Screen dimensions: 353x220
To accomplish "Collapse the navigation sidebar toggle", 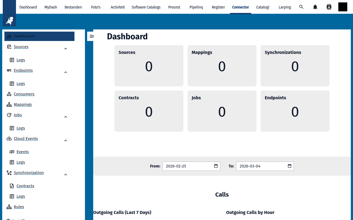I will click(92, 36).
